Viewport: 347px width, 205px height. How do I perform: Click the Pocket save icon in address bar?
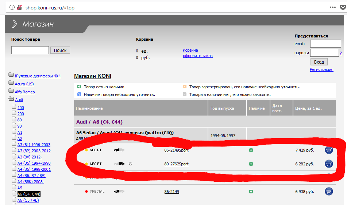(x=343, y=7)
